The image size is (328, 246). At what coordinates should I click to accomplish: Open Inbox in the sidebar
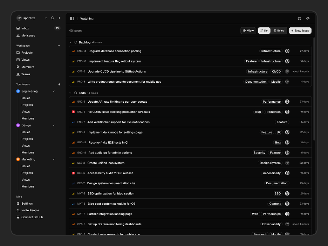click(38, 28)
